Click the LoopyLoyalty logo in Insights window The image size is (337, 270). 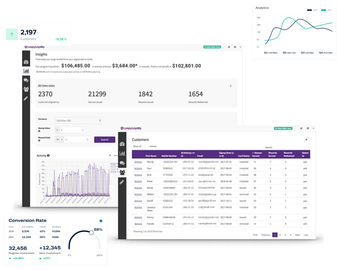[x=34, y=47]
